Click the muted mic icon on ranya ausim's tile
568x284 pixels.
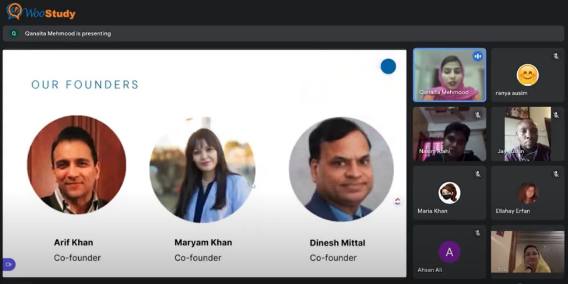556,56
